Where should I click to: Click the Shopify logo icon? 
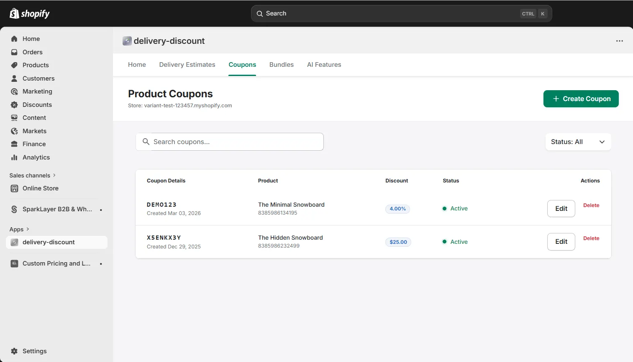coord(14,13)
